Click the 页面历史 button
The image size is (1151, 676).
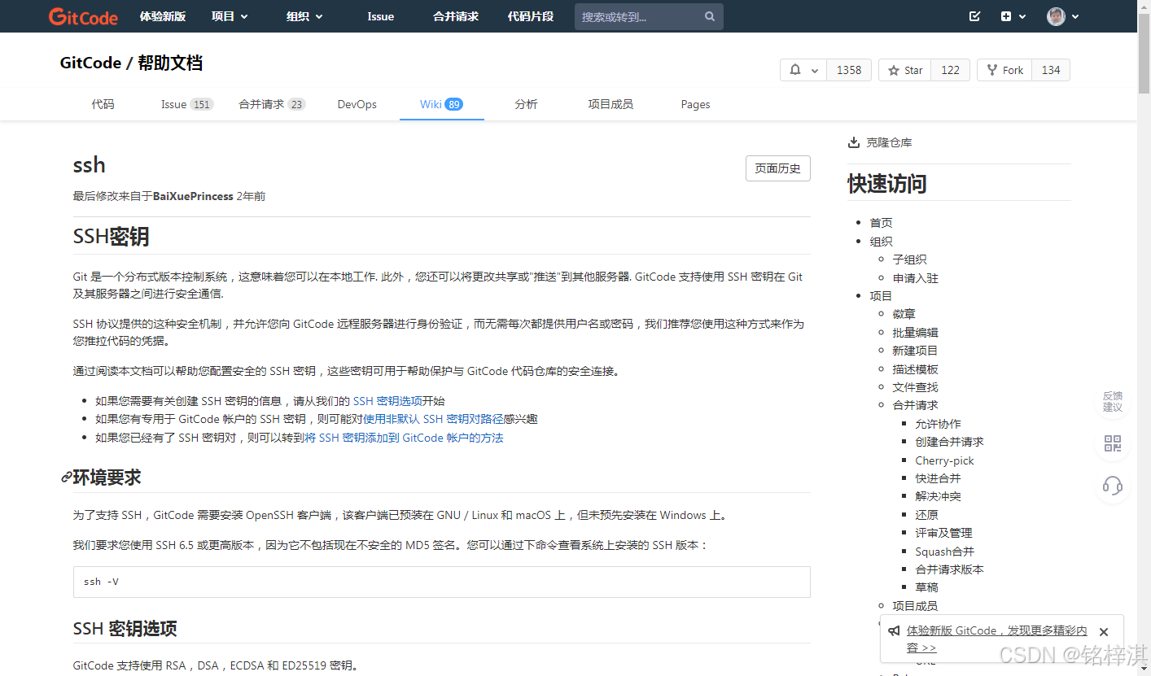coord(777,168)
